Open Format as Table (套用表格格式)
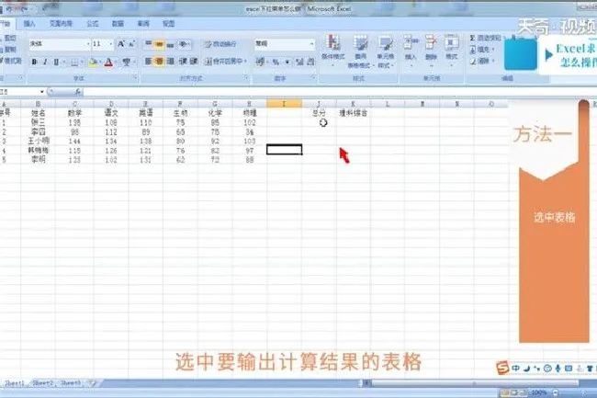 coord(360,51)
